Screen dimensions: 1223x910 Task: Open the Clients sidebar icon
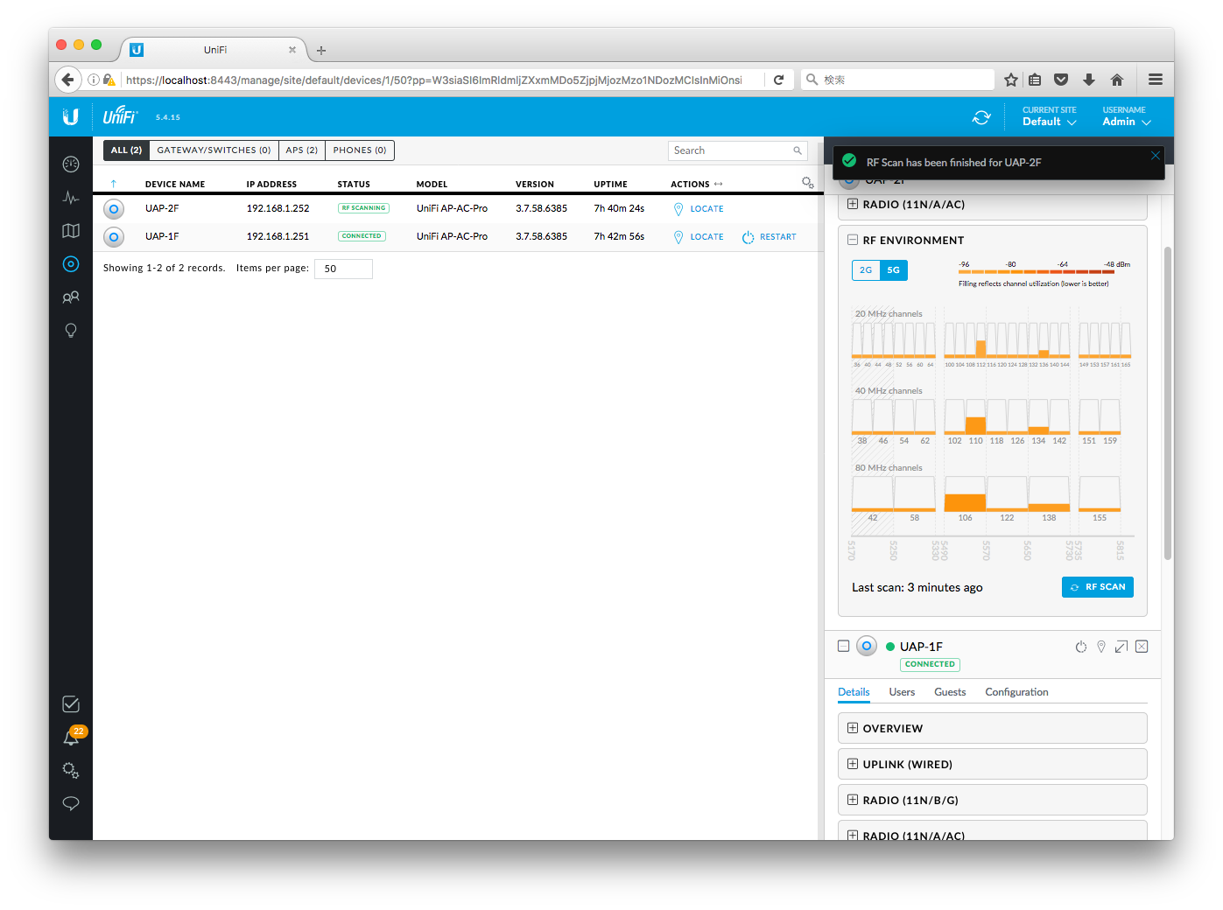(71, 297)
